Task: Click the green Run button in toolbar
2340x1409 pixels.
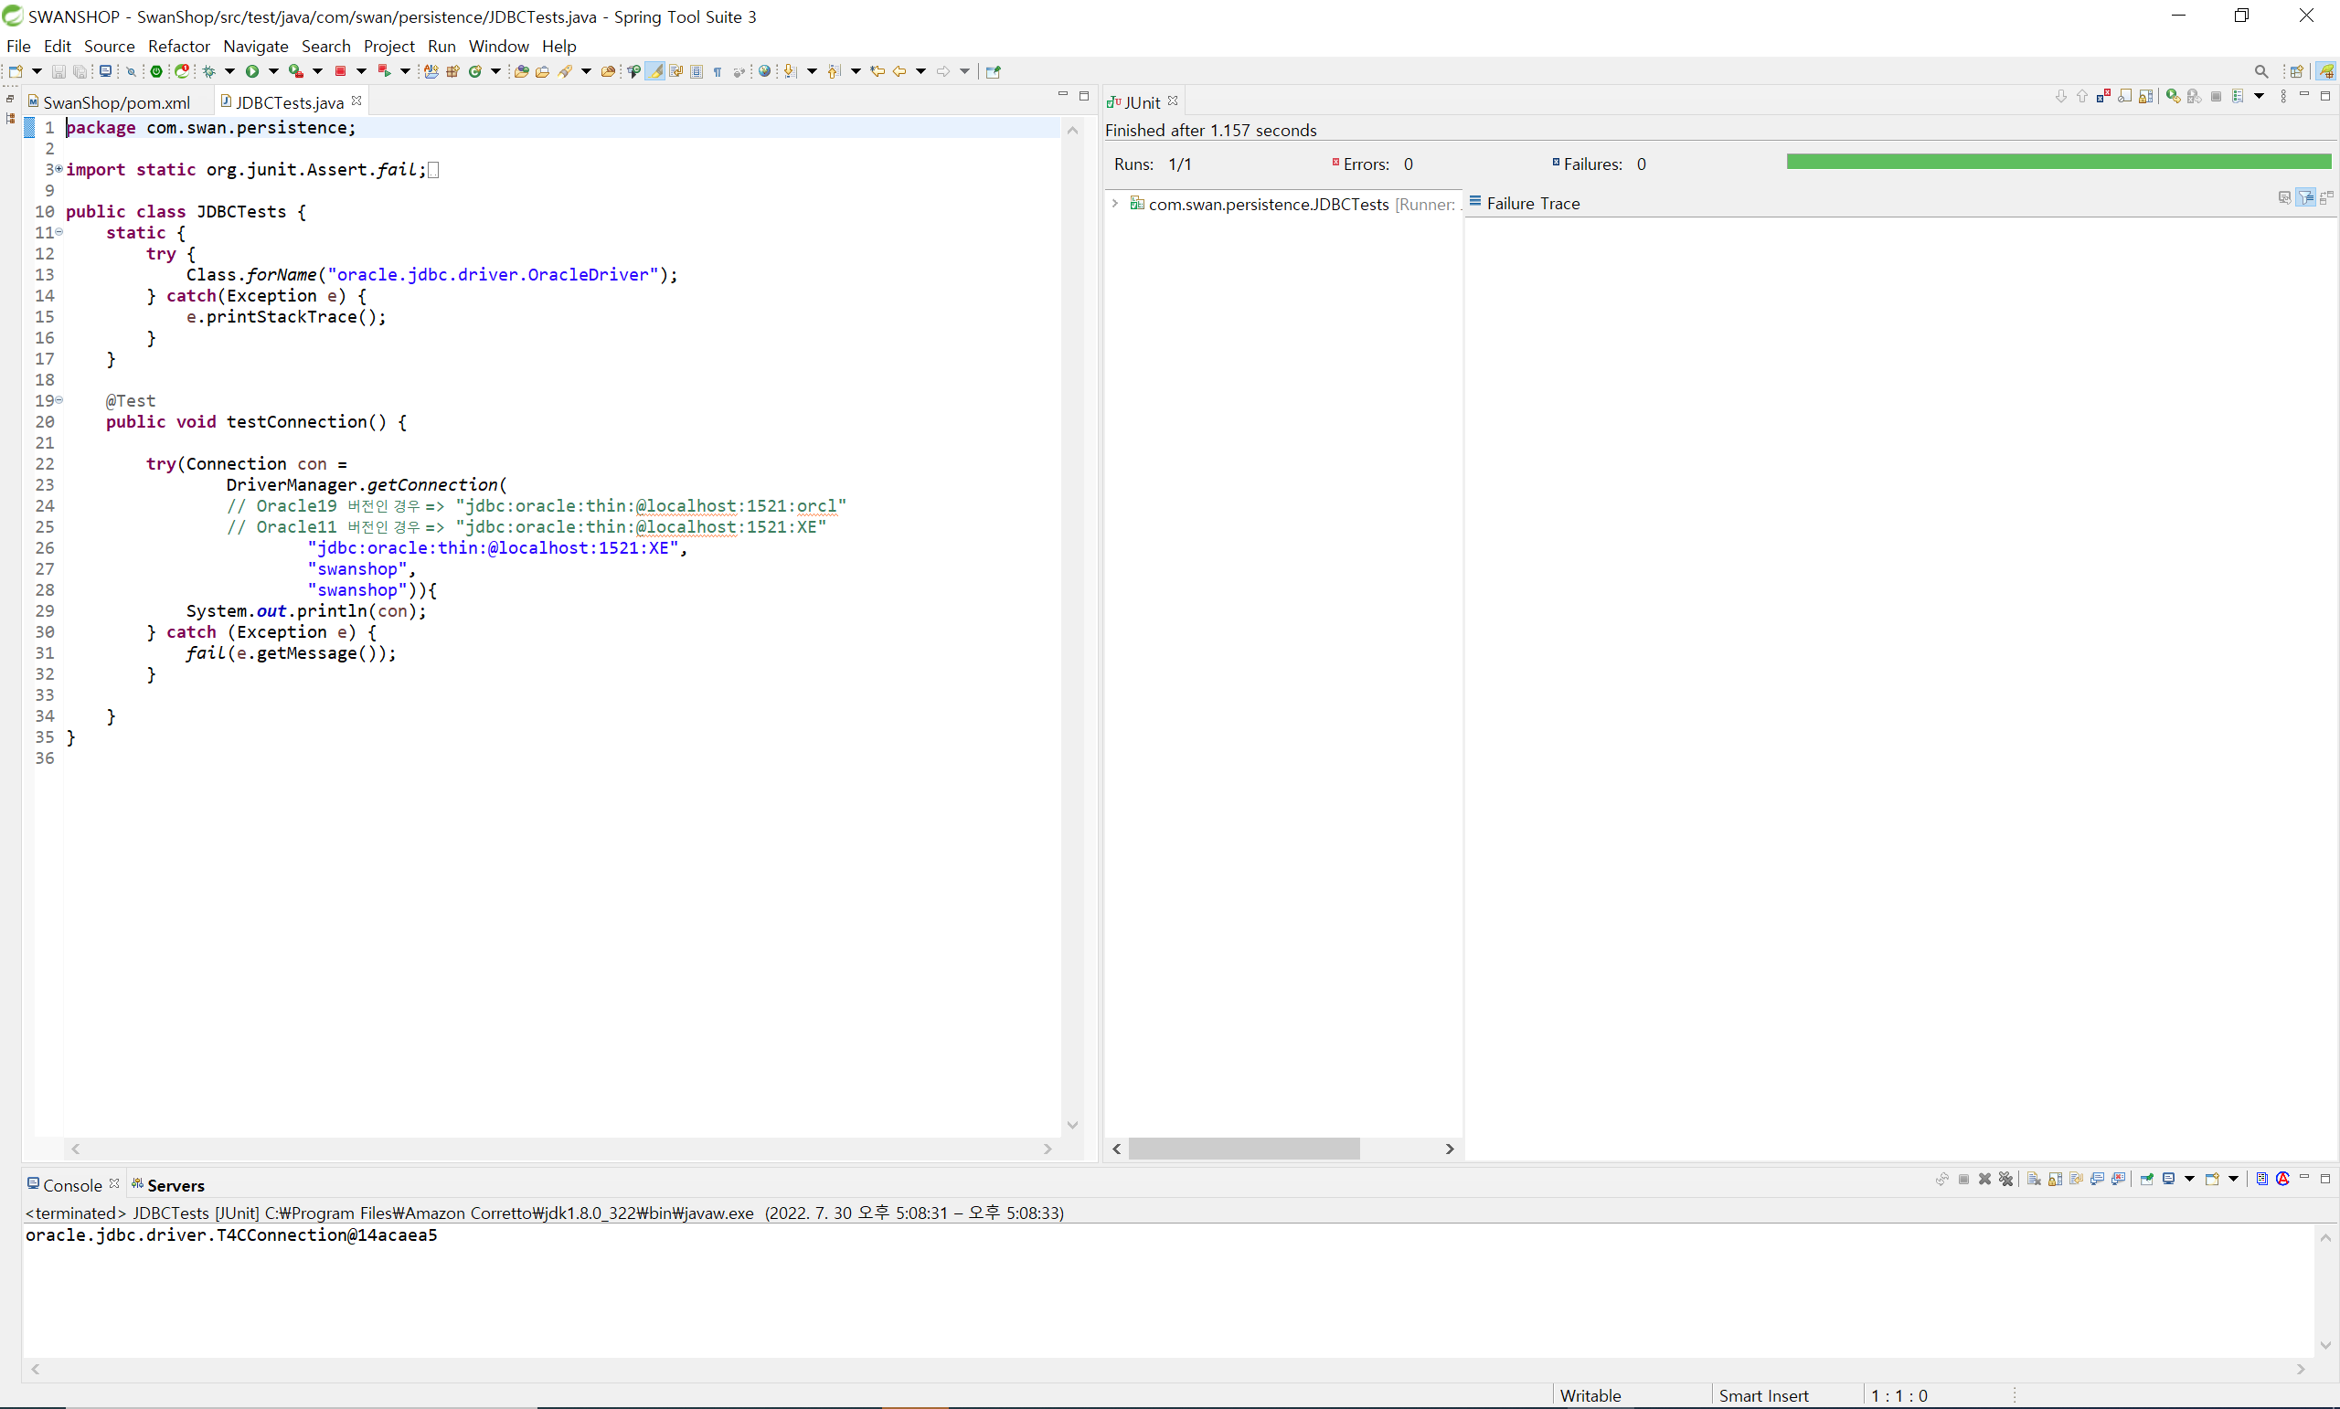Action: click(x=251, y=71)
